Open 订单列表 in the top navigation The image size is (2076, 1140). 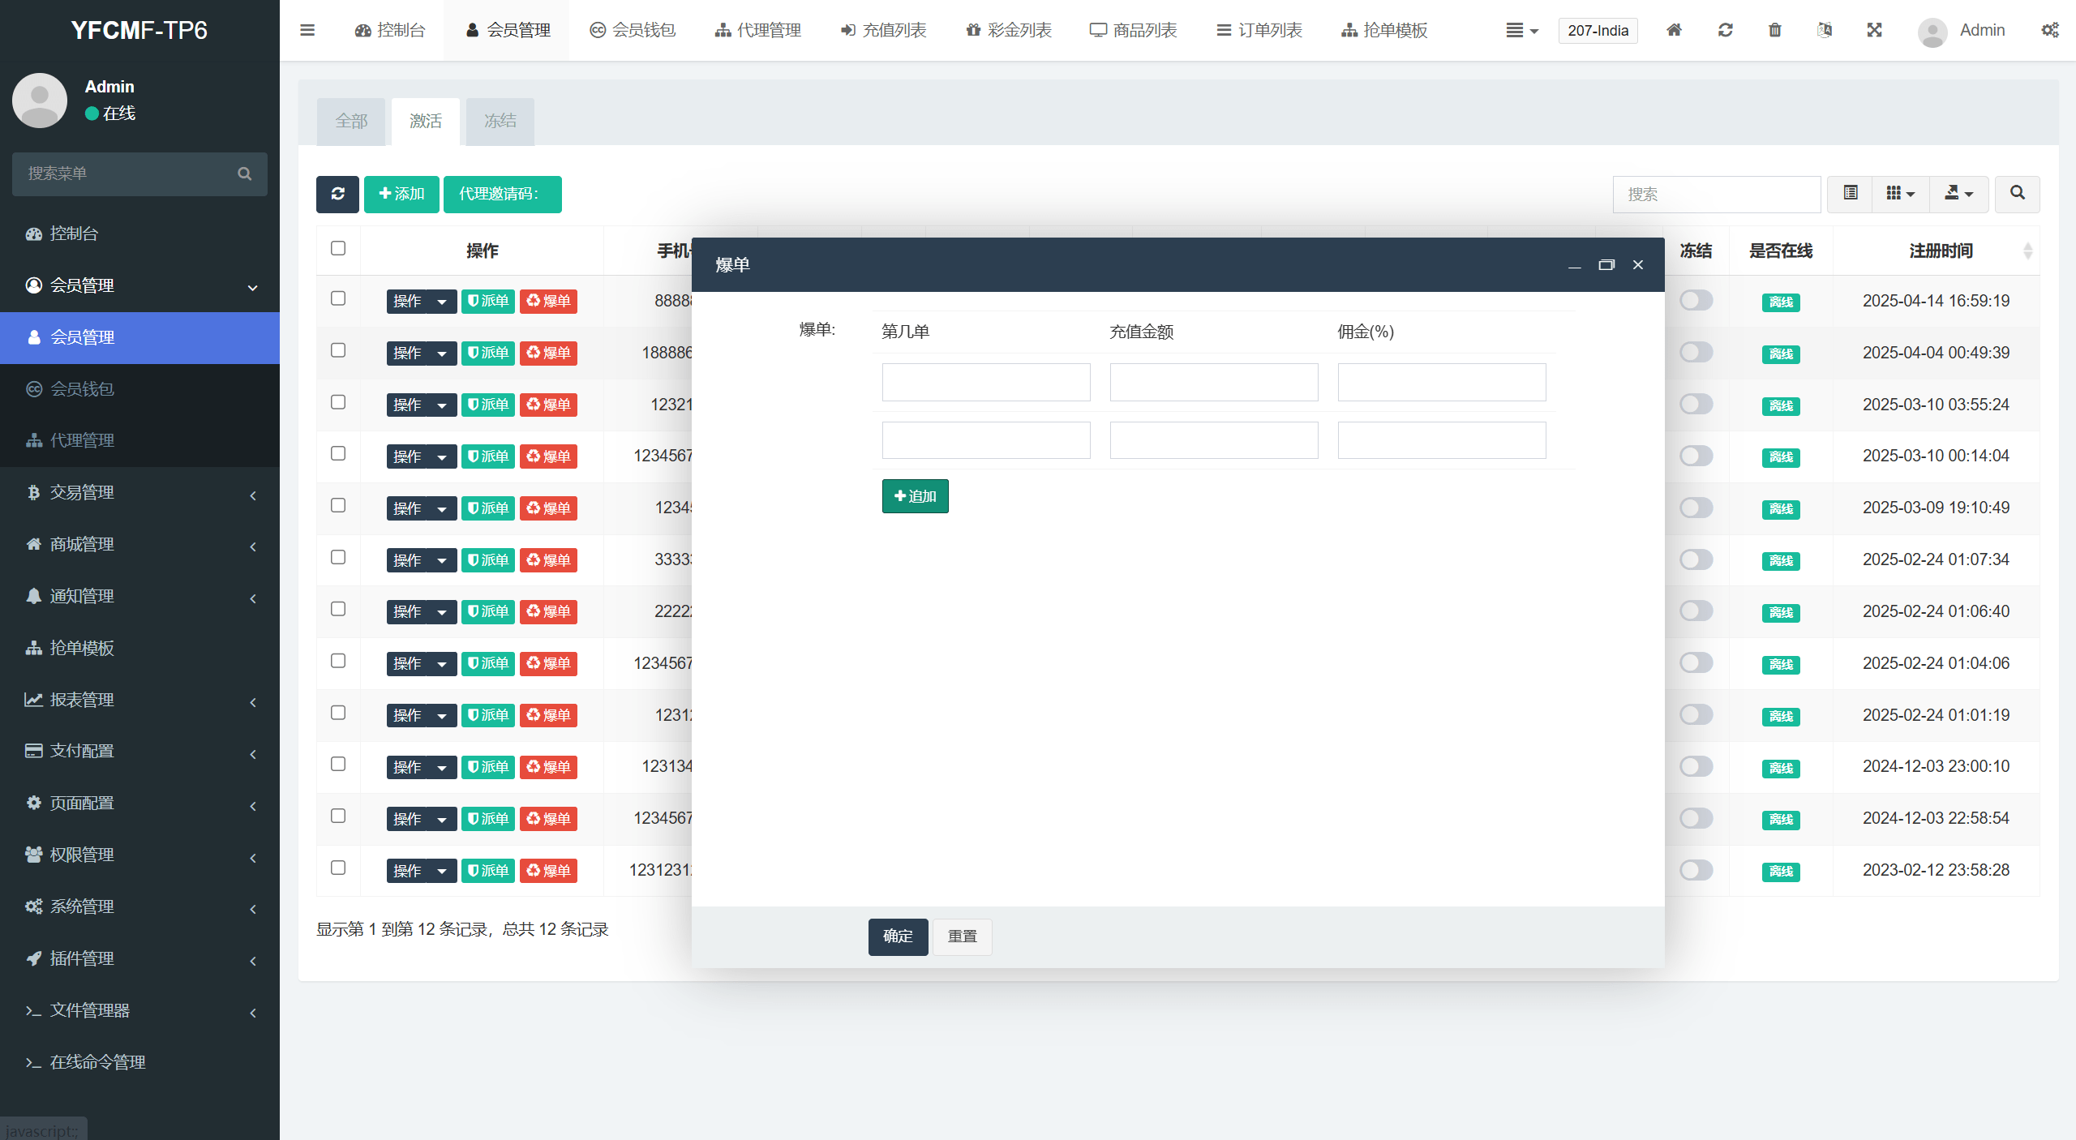(x=1259, y=30)
